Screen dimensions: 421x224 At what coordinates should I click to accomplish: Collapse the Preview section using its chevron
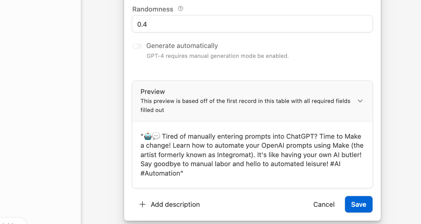pos(360,101)
